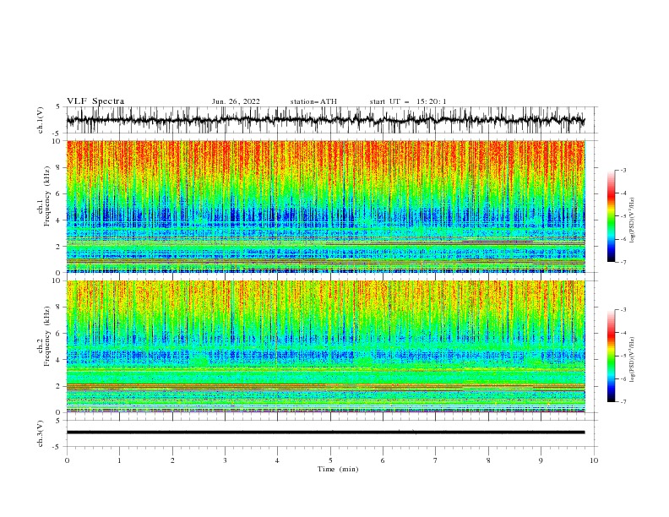Click time axis tick label "10"
Image resolution: width=669 pixels, height=517 pixels.
[594, 460]
